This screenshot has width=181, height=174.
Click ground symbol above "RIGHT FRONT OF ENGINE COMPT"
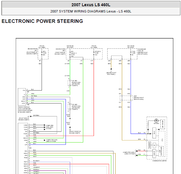pyautogui.click(x=70, y=128)
